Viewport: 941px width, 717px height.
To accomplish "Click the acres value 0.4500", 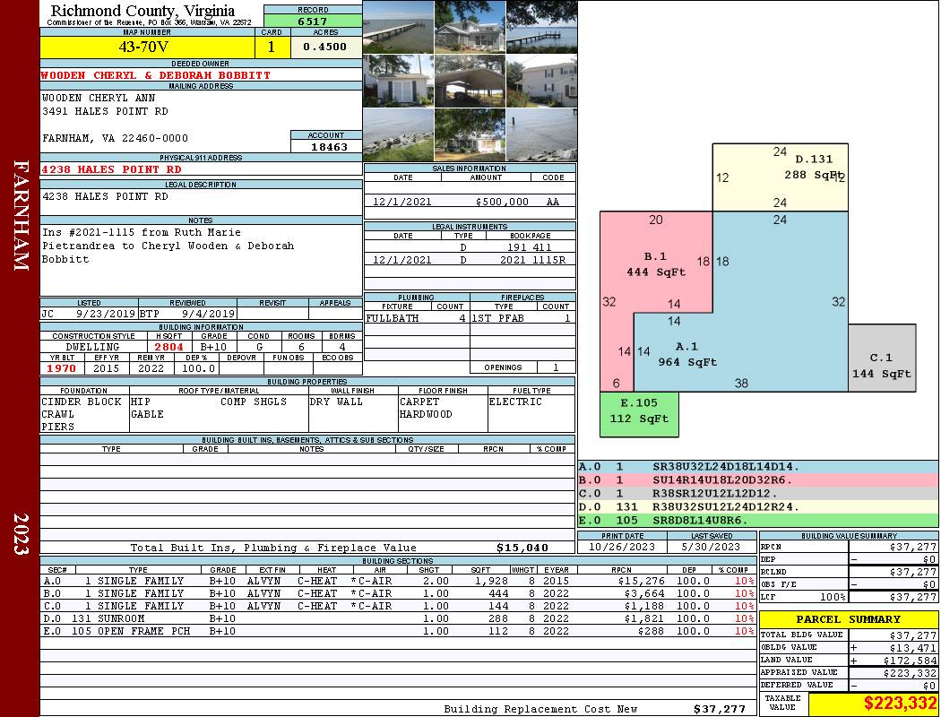I will click(x=325, y=48).
